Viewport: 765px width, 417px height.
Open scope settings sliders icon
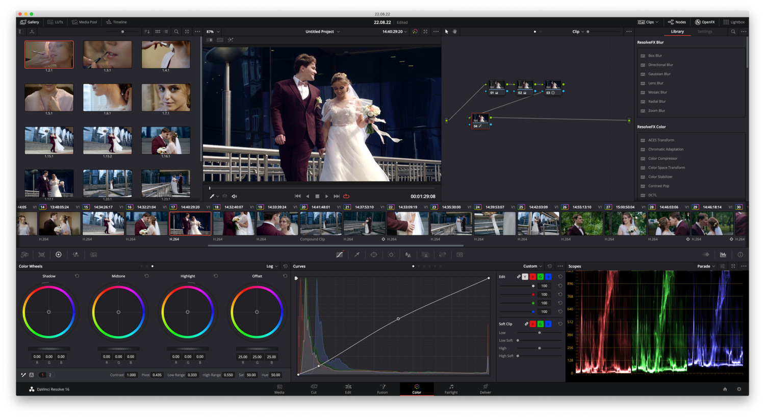coord(723,266)
